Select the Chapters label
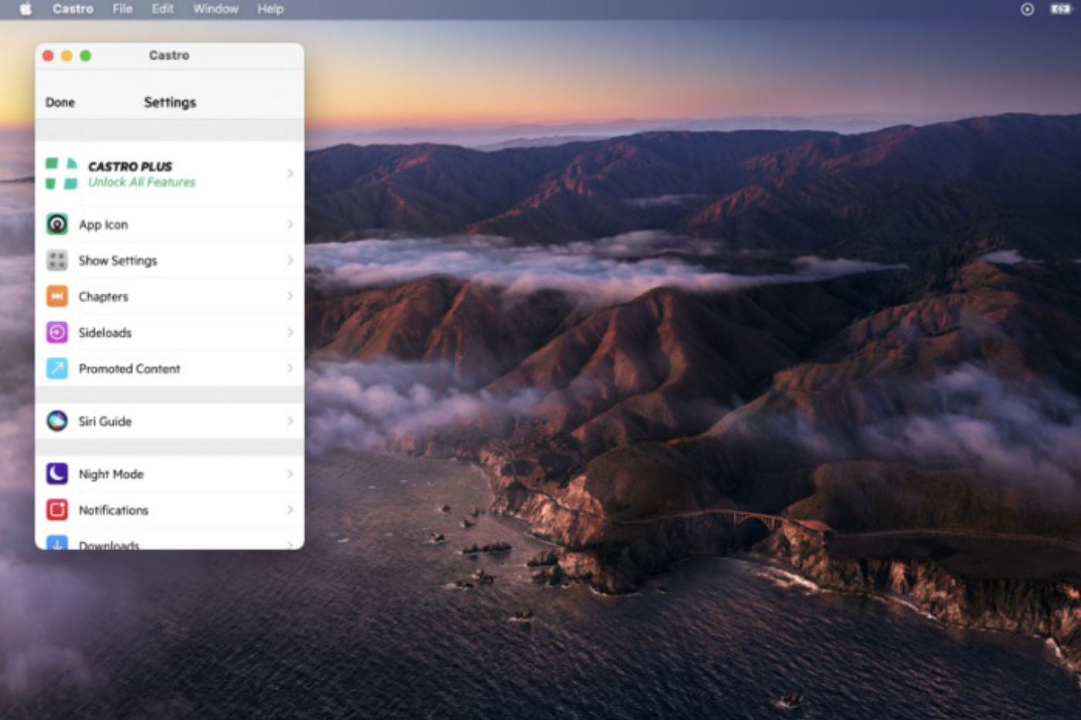 pyautogui.click(x=103, y=297)
